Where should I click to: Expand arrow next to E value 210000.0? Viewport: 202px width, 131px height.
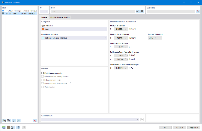(127, 29)
